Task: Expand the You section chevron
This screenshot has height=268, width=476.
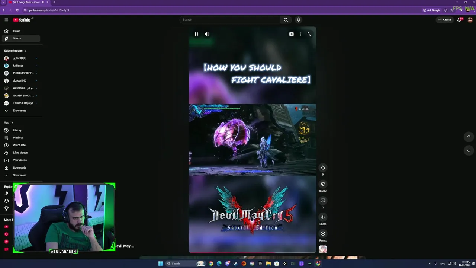Action: point(12,123)
